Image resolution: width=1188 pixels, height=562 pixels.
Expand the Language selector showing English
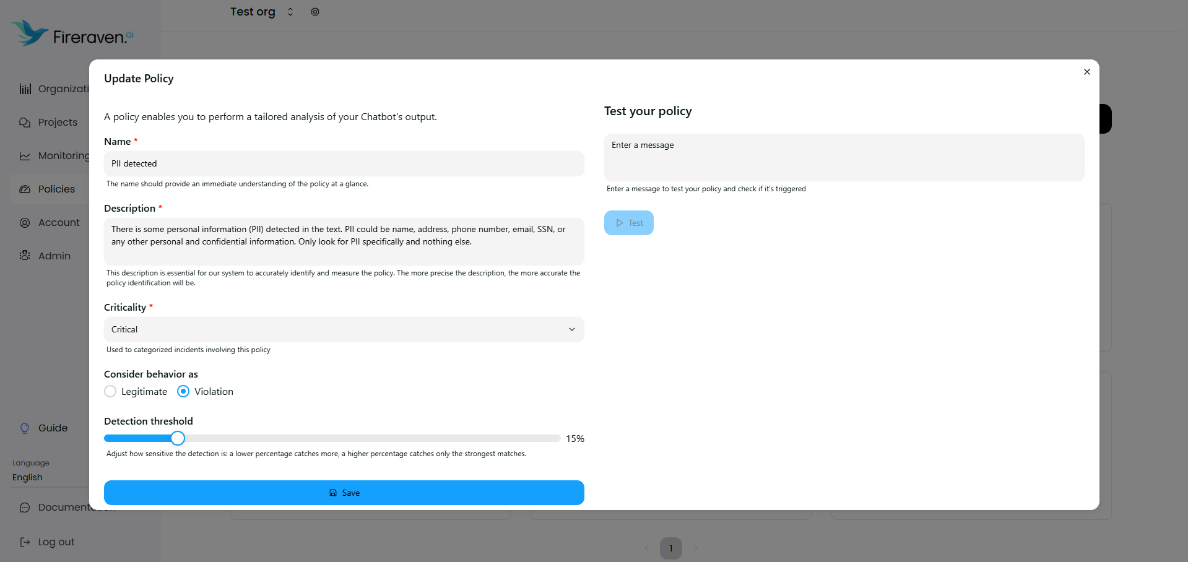click(x=27, y=477)
